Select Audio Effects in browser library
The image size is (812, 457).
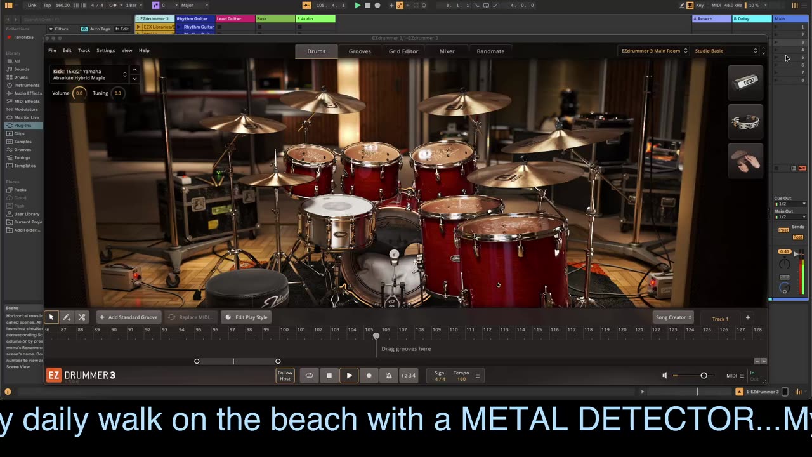24,93
